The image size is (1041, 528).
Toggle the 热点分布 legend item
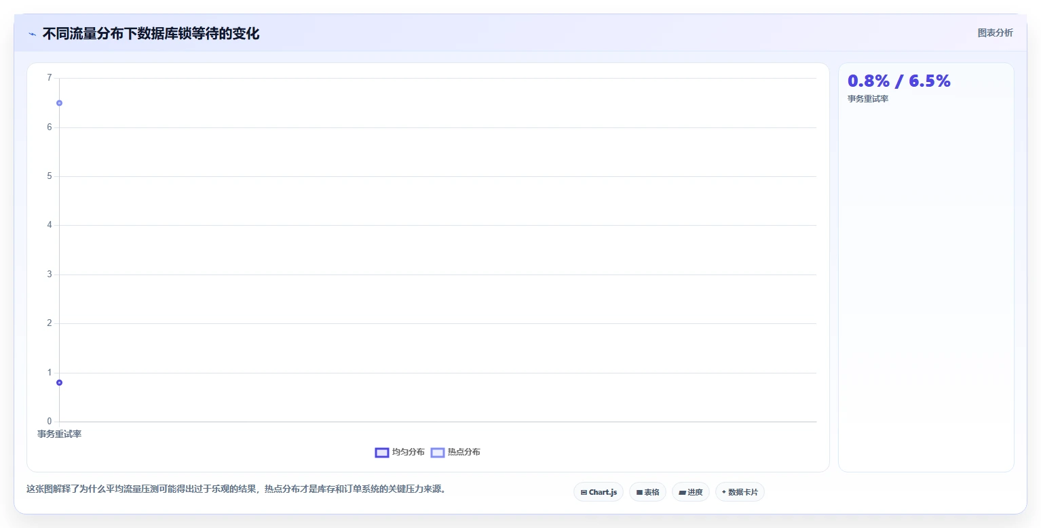[x=455, y=452]
